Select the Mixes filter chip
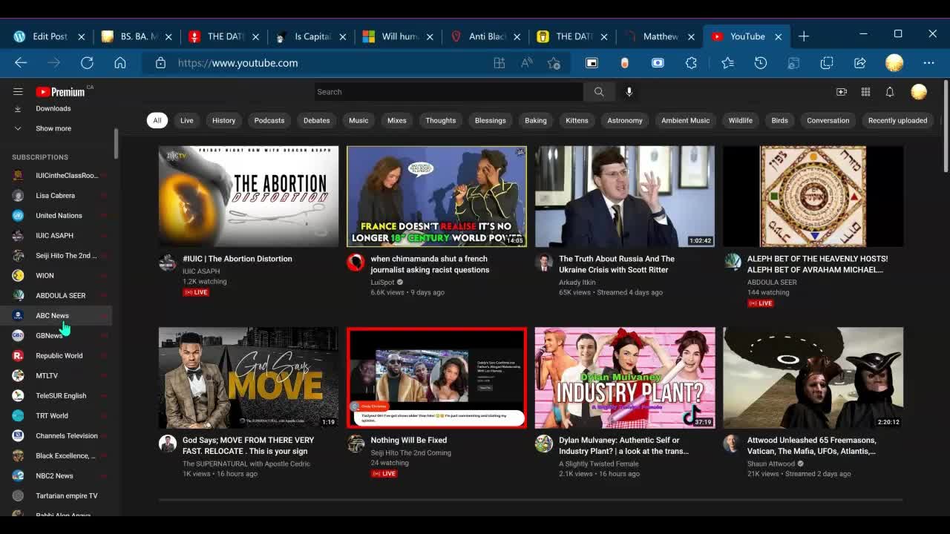 pyautogui.click(x=397, y=120)
